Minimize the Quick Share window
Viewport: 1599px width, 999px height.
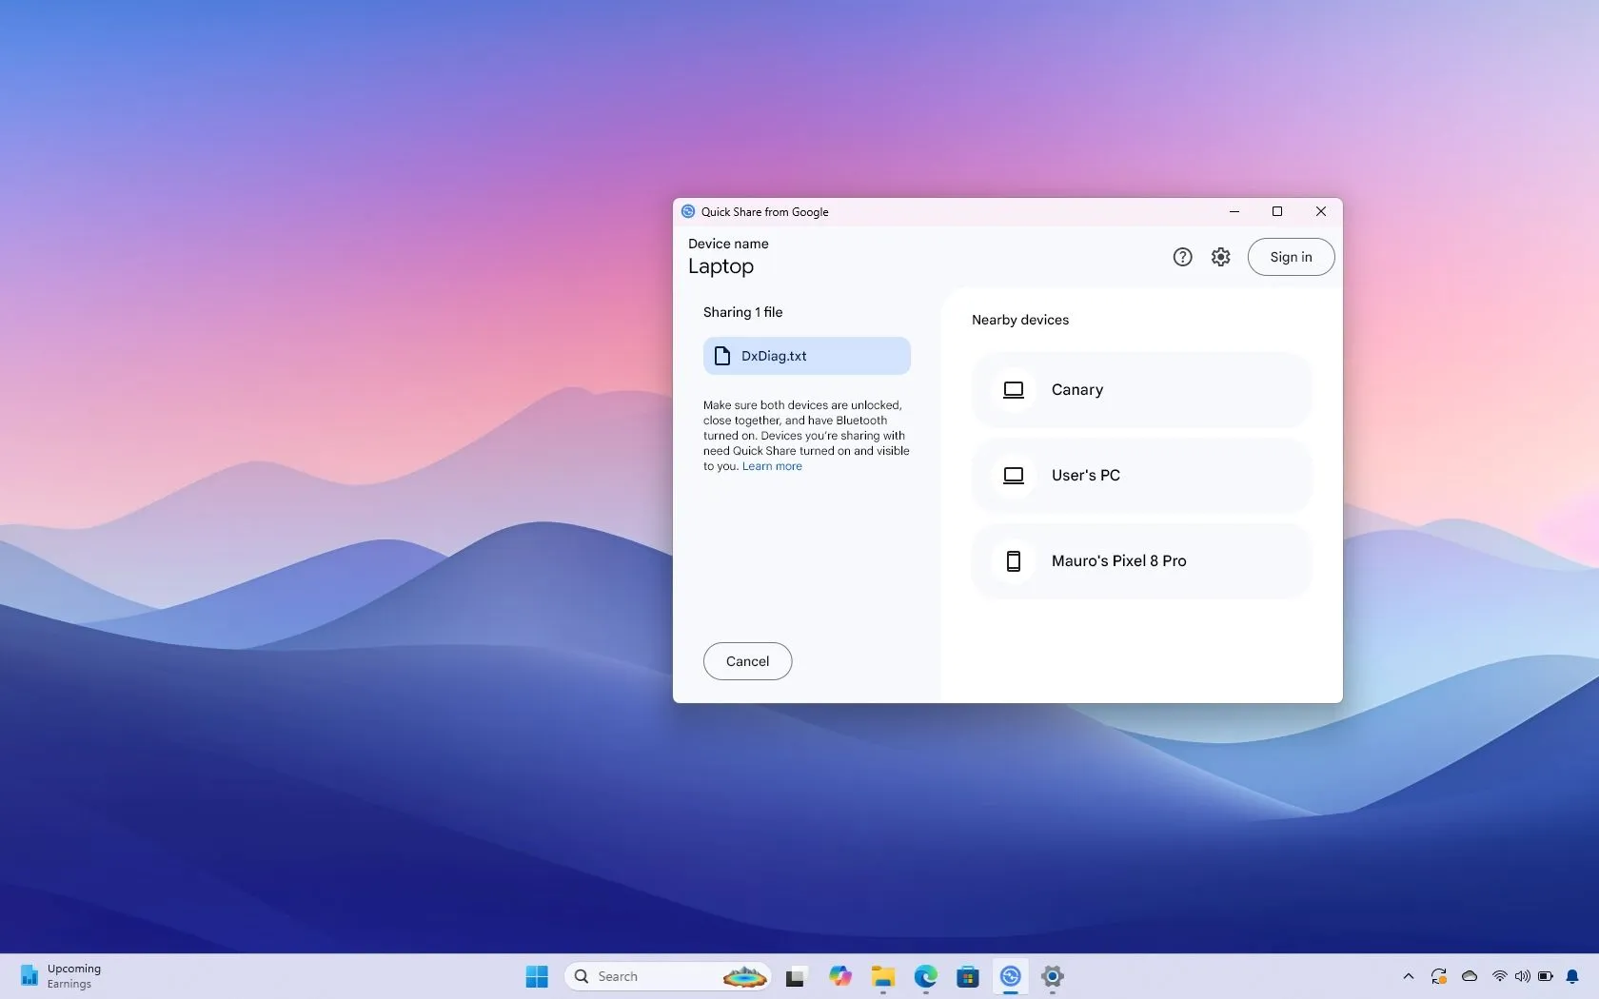point(1234,211)
